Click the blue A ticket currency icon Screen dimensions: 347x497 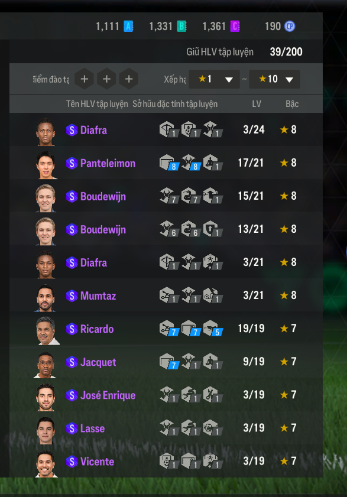(x=128, y=27)
